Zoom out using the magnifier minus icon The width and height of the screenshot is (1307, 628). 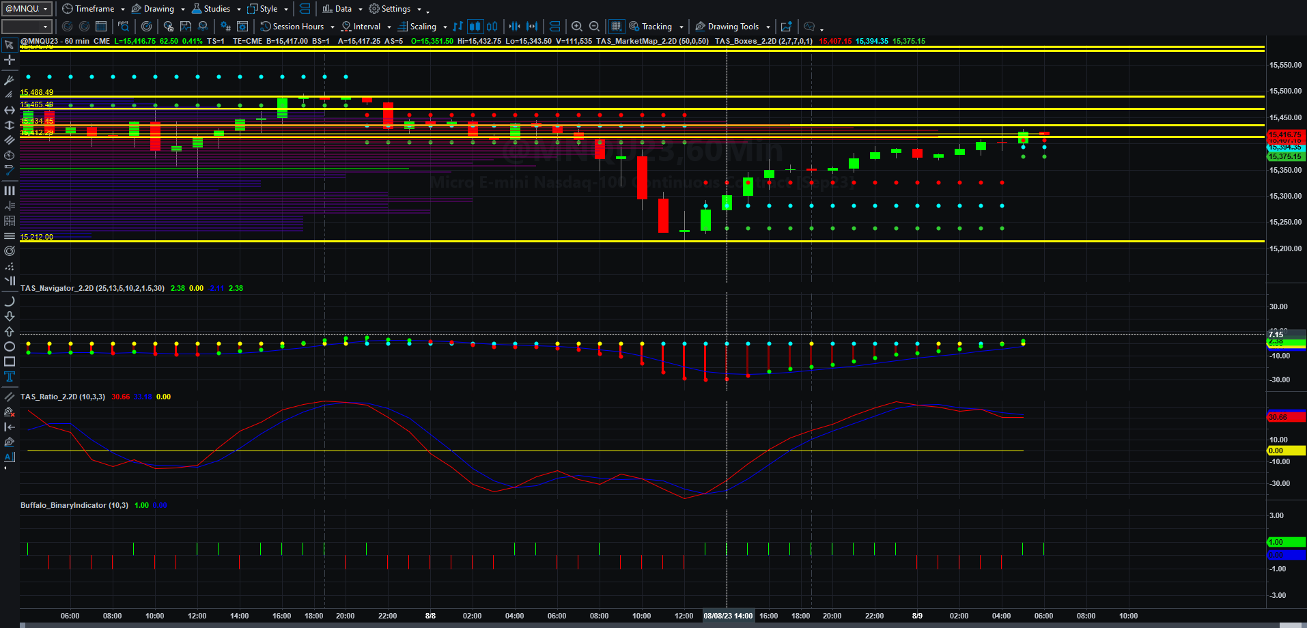click(595, 27)
